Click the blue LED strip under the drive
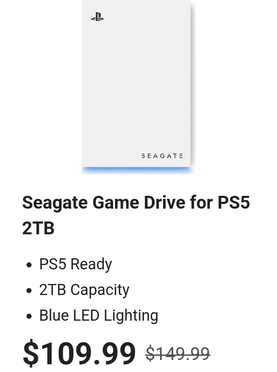Screen dimensions: 277x372 tap(137, 170)
